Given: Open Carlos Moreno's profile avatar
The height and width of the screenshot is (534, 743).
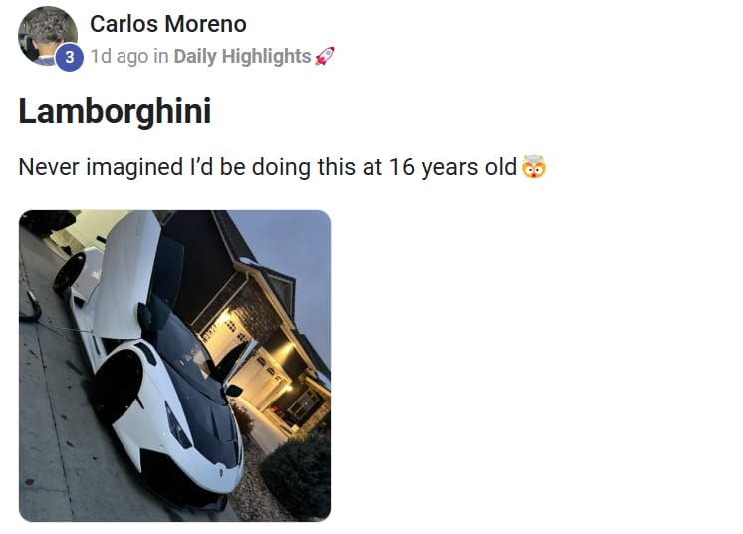Looking at the screenshot, I should [x=48, y=36].
